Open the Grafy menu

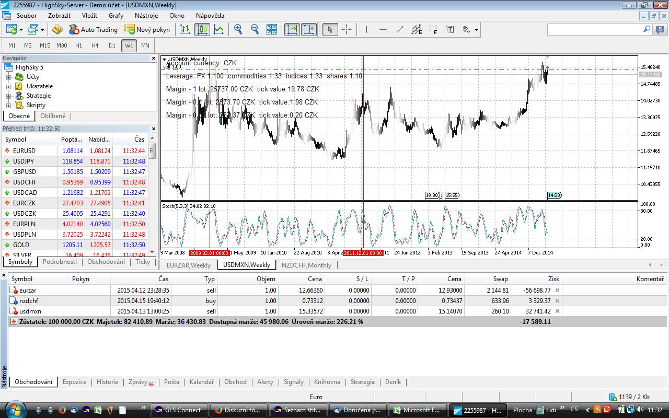pos(116,16)
